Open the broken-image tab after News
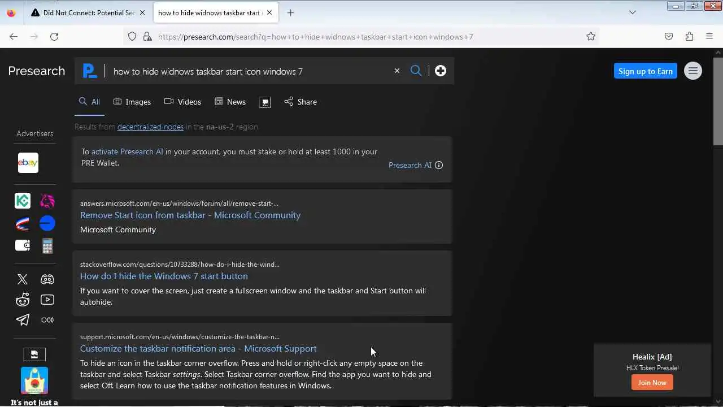Image resolution: width=723 pixels, height=407 pixels. pyautogui.click(x=265, y=102)
